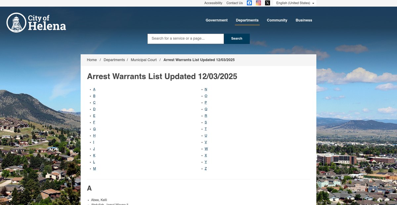Go to the Home breadcrumb
Image resolution: width=397 pixels, height=205 pixels.
tap(92, 60)
